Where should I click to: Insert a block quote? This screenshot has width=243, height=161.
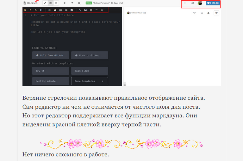tap(55, 10)
